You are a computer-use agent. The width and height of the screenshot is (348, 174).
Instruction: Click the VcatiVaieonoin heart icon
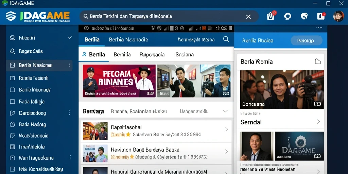(x=13, y=136)
